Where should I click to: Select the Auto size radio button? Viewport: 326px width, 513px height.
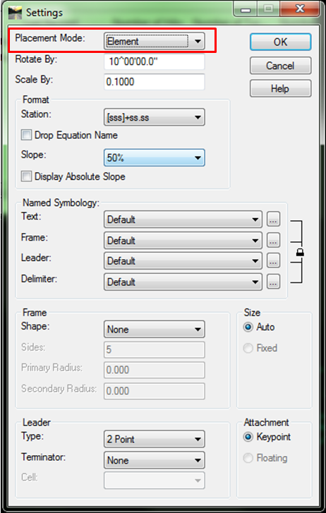click(x=248, y=327)
